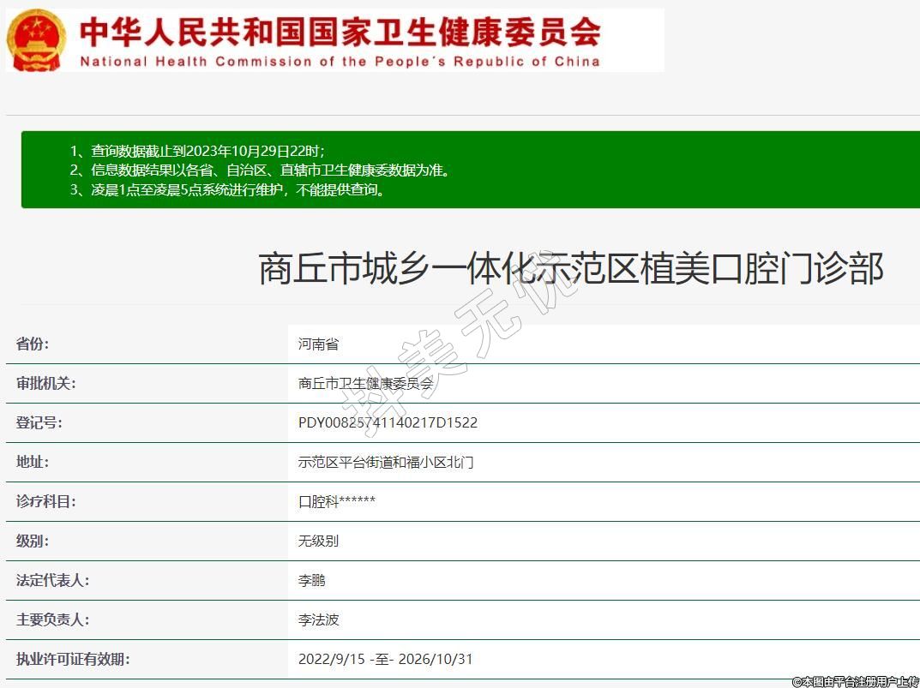Click the 诊疗科目 value 口腔科
Screen dimensions: 920x688
(336, 502)
